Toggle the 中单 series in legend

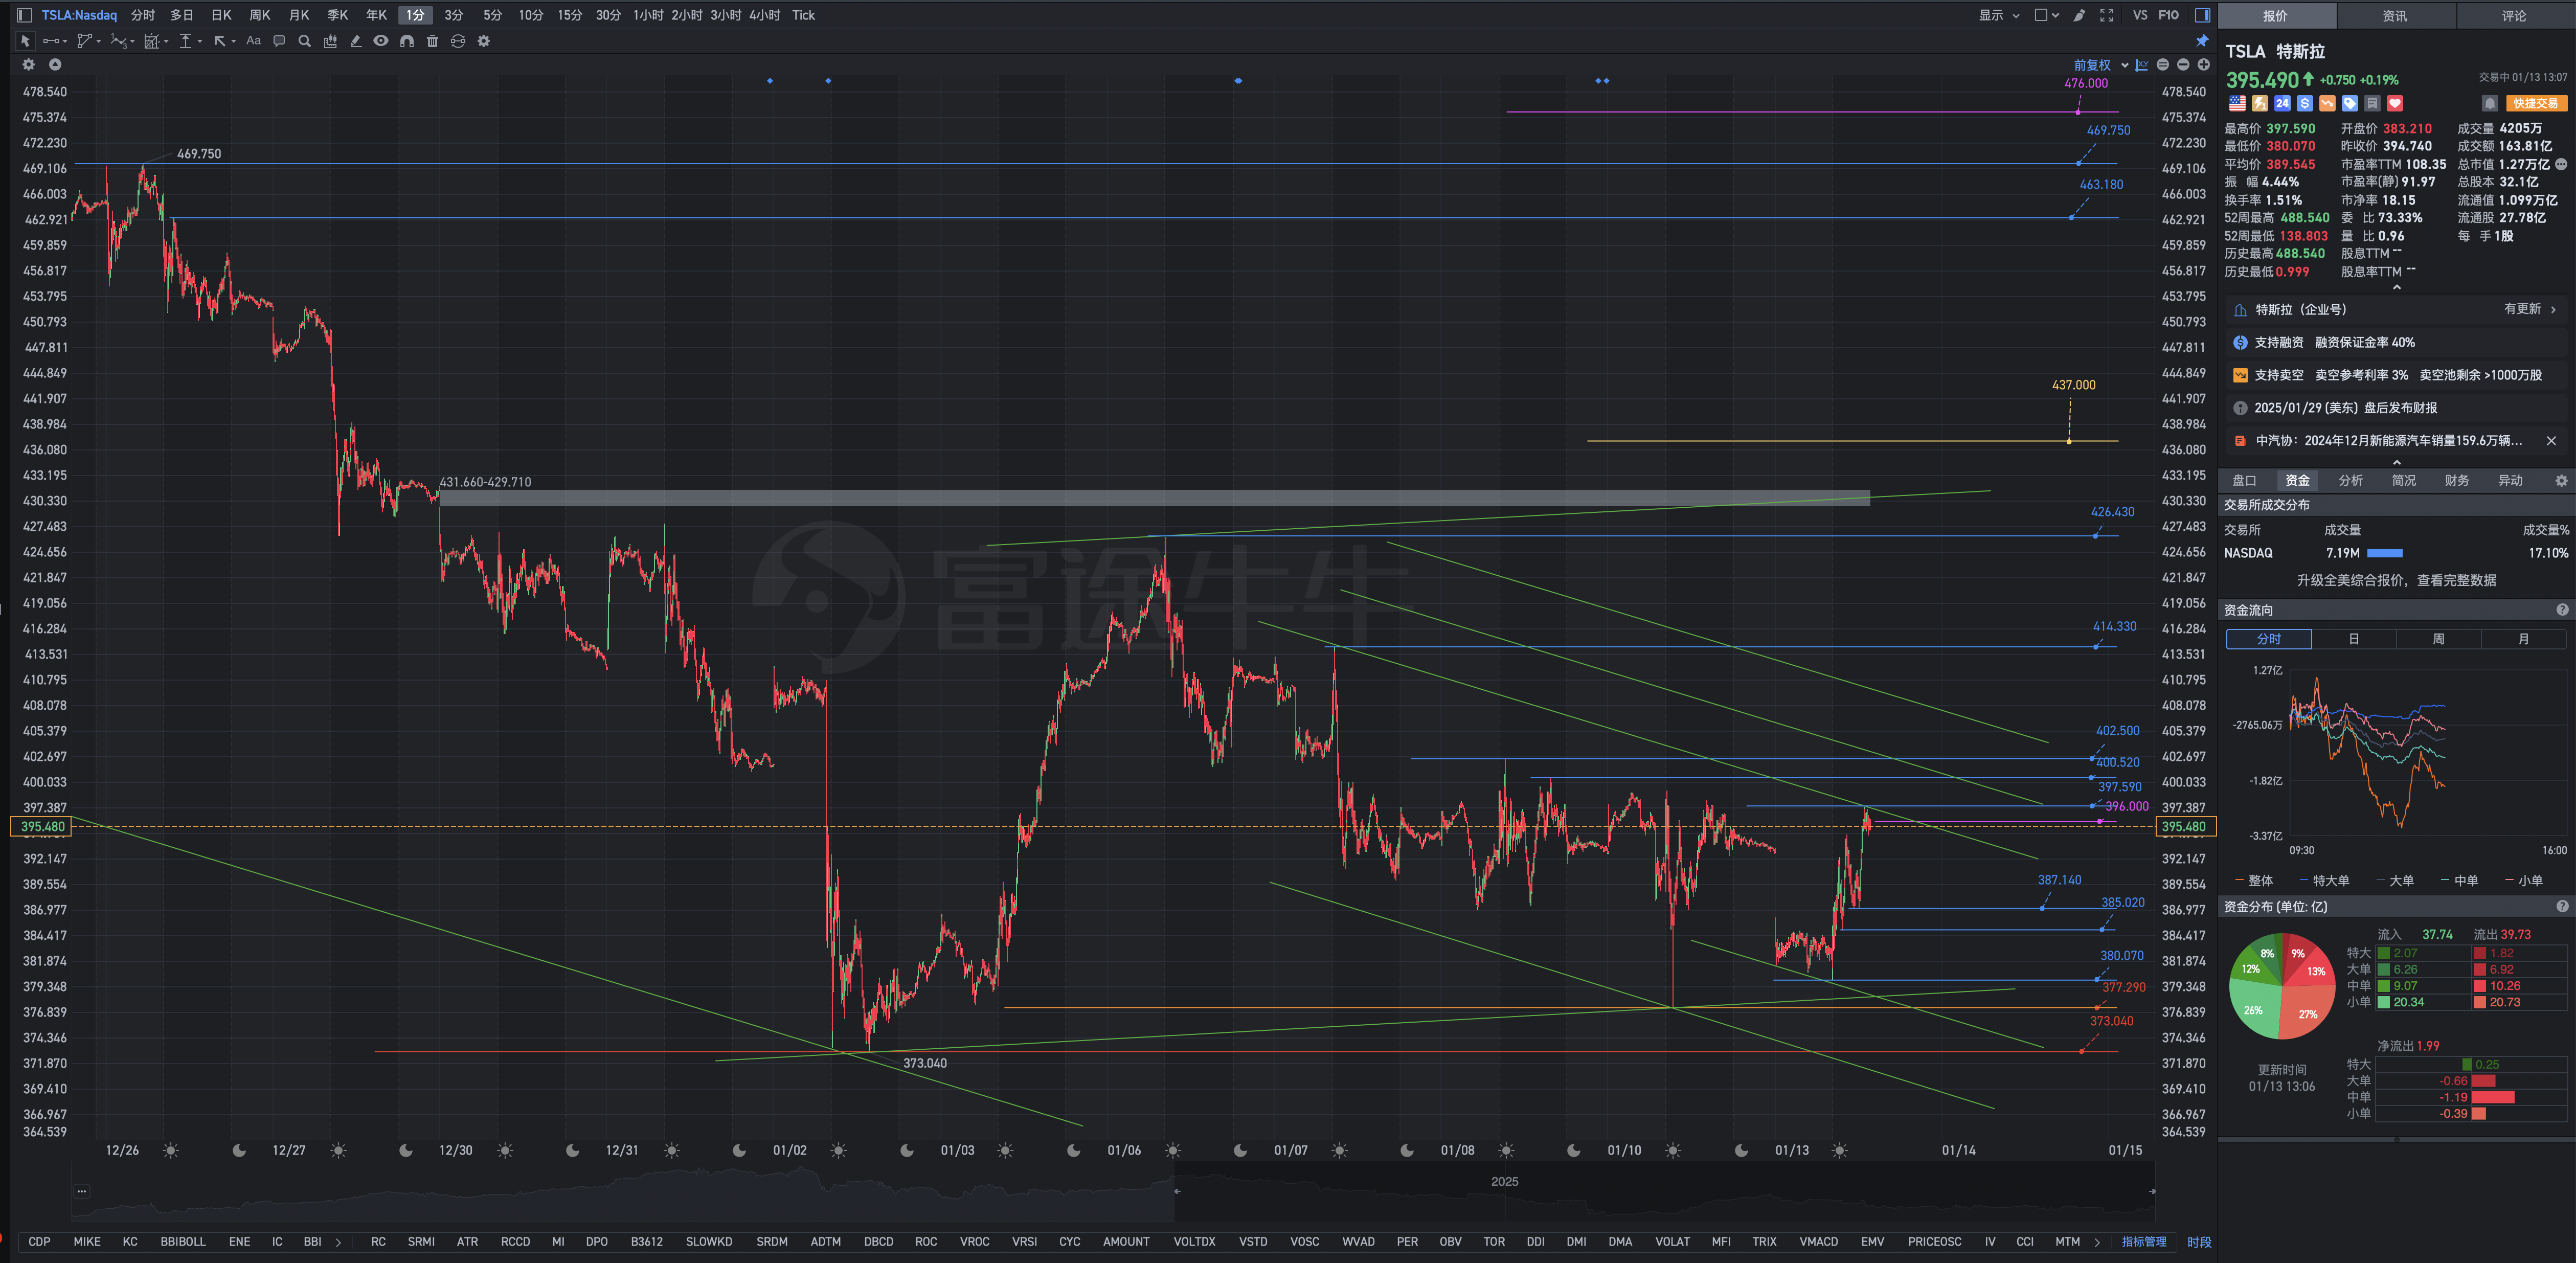click(x=2460, y=880)
